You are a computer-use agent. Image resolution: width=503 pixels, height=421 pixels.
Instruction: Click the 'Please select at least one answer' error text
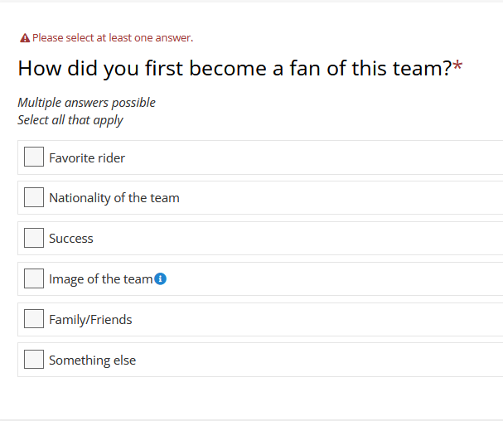113,38
